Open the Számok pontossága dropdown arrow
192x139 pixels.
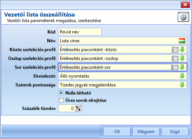point(182,85)
